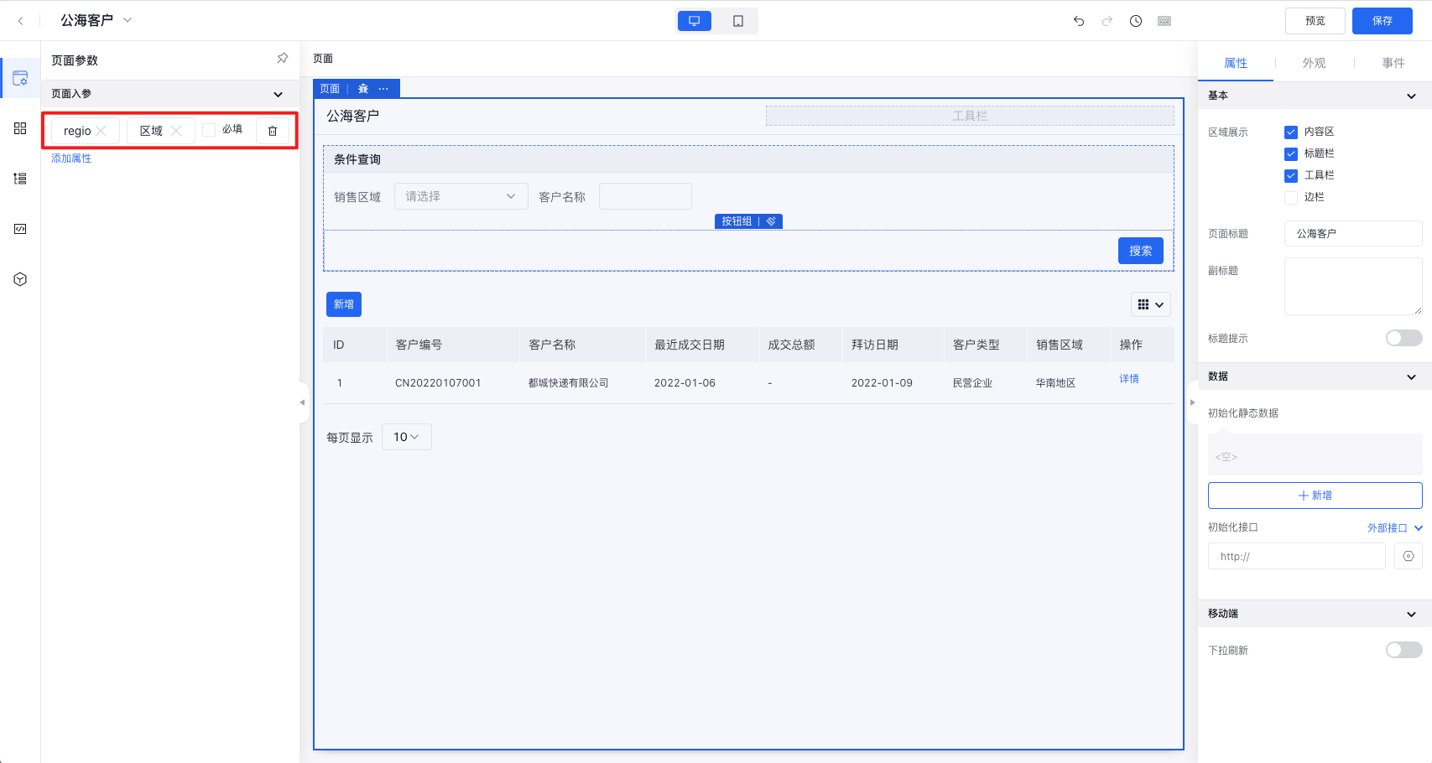Click the CN20220107001 cell
Viewport: 1432px width, 763px height.
click(438, 383)
